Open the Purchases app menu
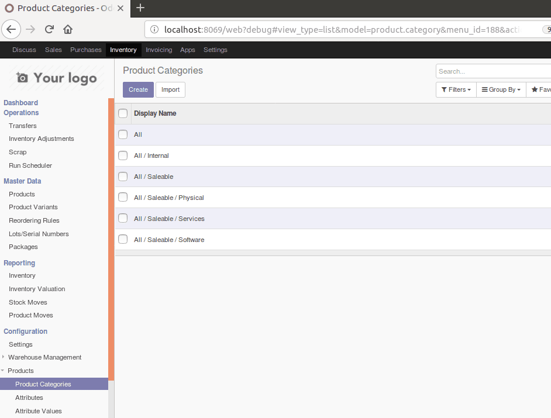 (x=86, y=50)
